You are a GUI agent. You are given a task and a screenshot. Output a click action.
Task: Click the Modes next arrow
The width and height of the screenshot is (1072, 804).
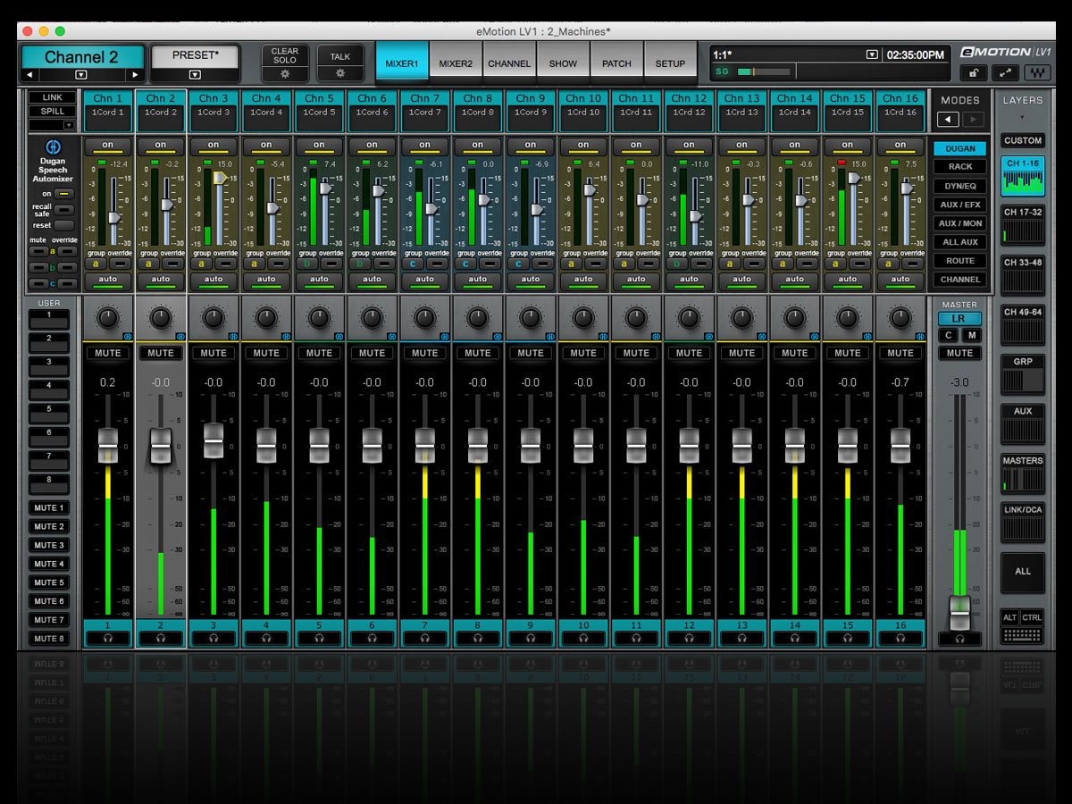coord(972,119)
